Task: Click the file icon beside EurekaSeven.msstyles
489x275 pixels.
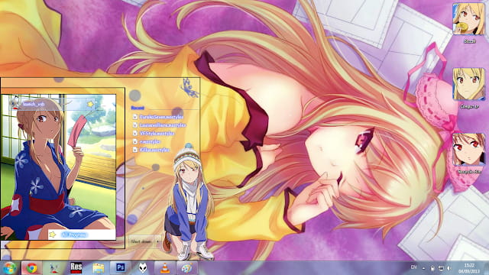Action: click(134, 117)
